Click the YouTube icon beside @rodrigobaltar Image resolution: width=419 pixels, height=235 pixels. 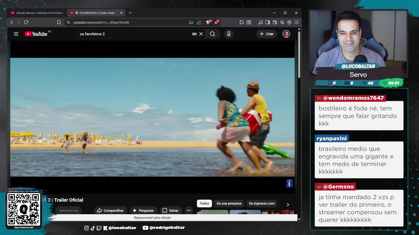click(145, 228)
